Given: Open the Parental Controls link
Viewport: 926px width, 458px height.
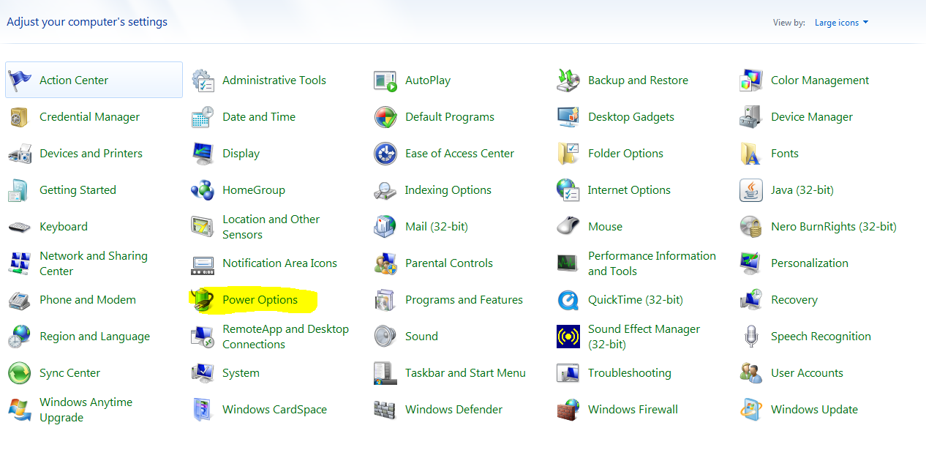Looking at the screenshot, I should [449, 263].
